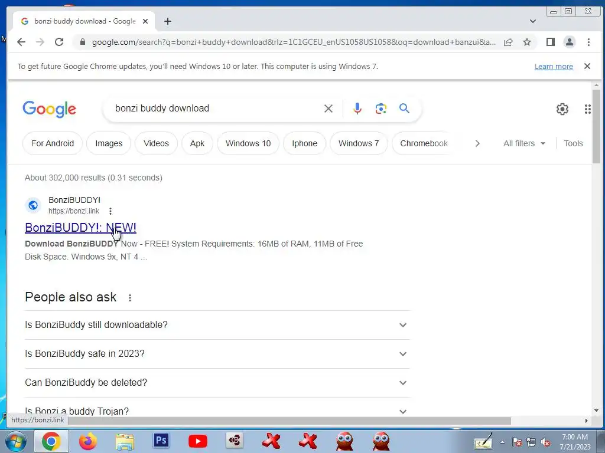This screenshot has width=605, height=453.
Task: Click the scrollbar down arrow
Action: click(x=597, y=411)
